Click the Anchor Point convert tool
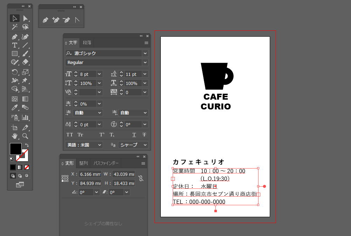Image resolution: width=351 pixels, height=236 pixels. [x=77, y=20]
